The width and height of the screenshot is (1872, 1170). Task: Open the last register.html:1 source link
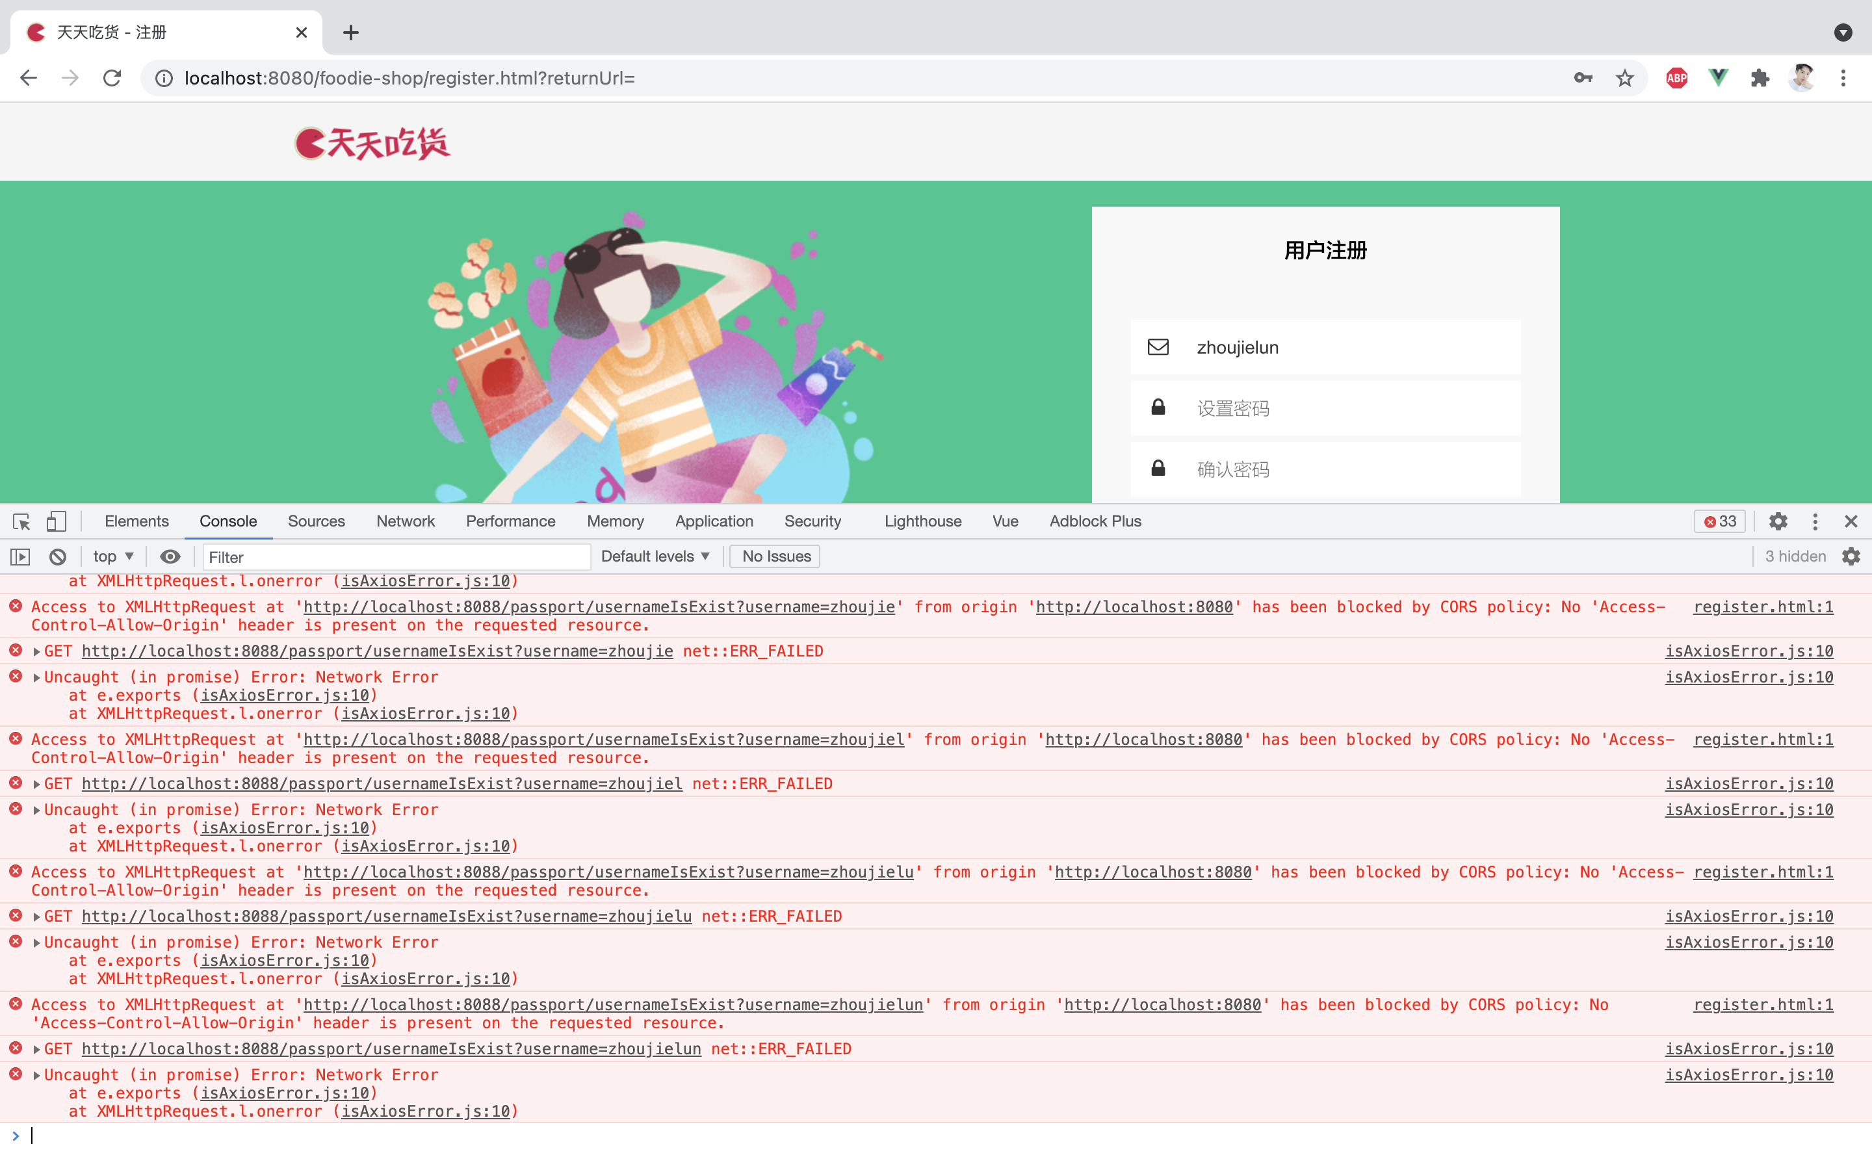coord(1762,1004)
